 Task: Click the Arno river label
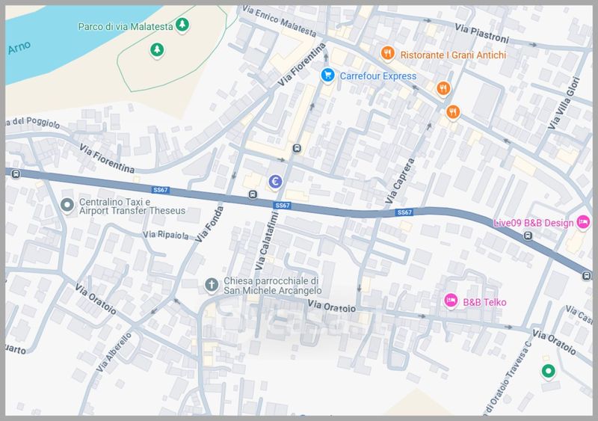(19, 48)
